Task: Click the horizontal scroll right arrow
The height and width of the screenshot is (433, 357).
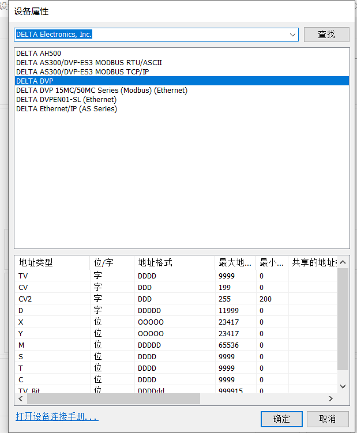Action: coord(330,398)
